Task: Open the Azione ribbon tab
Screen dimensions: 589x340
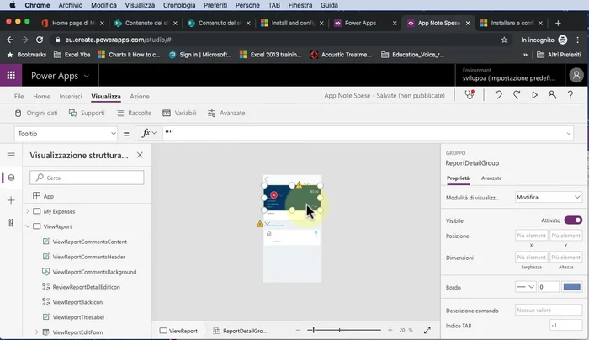Action: pyautogui.click(x=140, y=97)
